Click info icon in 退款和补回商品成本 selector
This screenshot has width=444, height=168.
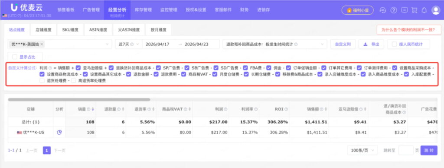pyautogui.click(x=296, y=44)
